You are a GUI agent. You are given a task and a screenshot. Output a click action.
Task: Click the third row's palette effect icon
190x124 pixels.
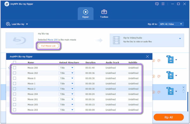tap(159, 92)
